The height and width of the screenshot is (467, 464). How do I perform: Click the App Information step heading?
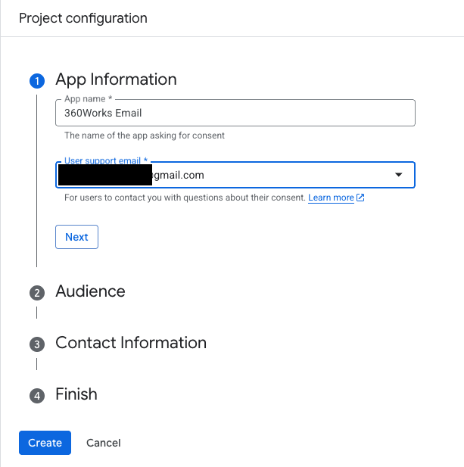tap(116, 79)
